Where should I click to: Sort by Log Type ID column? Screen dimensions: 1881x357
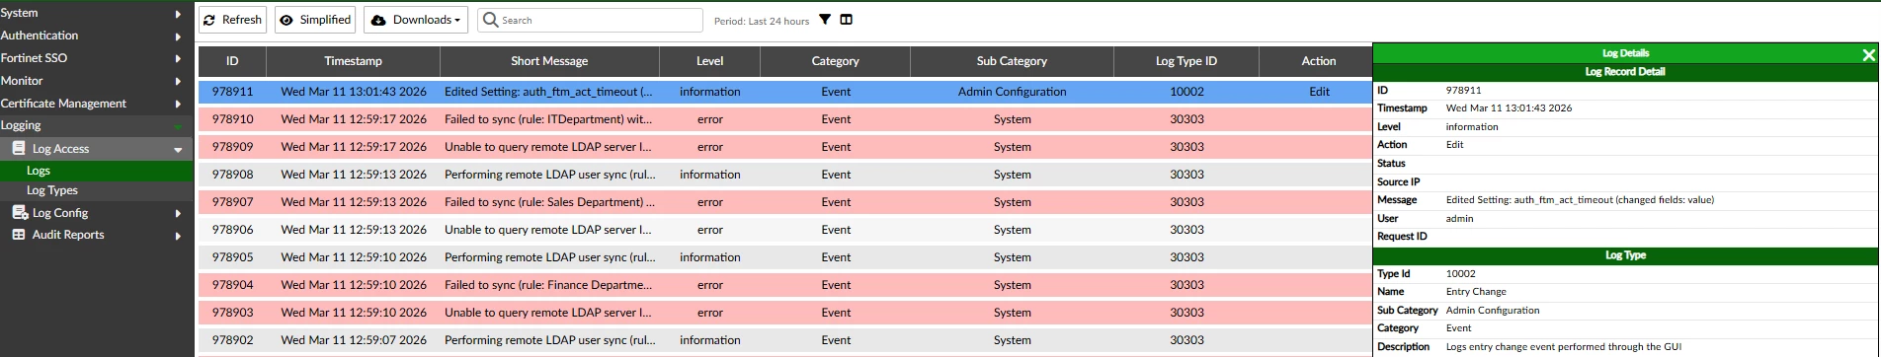pos(1186,61)
